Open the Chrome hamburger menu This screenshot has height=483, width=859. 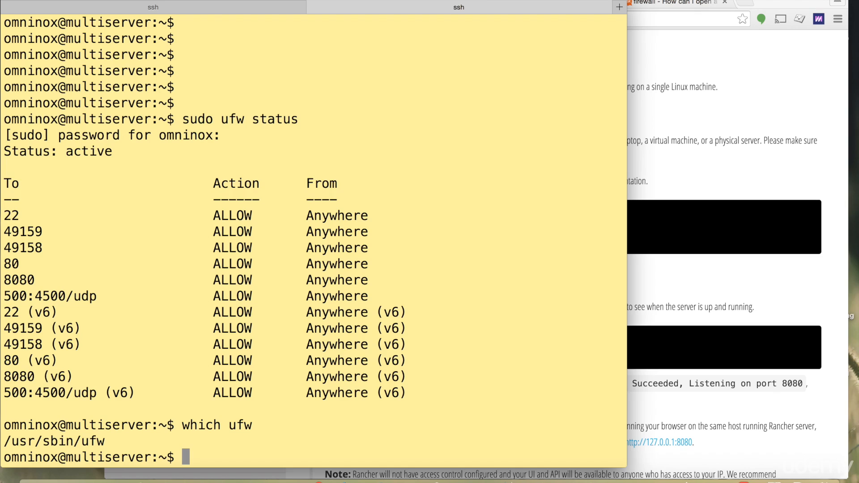point(838,19)
